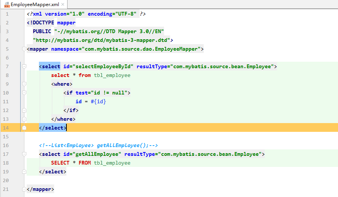Click the lowercase "from" keyword on line 8
This screenshot has width=338, height=197.
(x=85, y=75)
